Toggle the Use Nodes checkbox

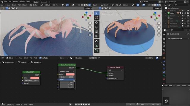point(40,58)
